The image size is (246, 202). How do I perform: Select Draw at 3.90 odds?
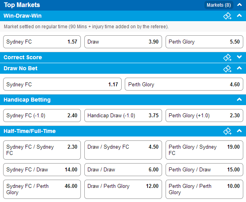(123, 42)
